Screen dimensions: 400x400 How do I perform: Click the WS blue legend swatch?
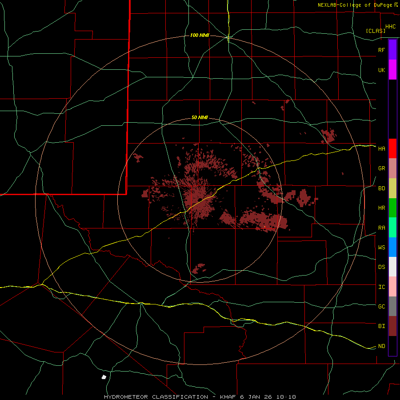[x=392, y=247]
